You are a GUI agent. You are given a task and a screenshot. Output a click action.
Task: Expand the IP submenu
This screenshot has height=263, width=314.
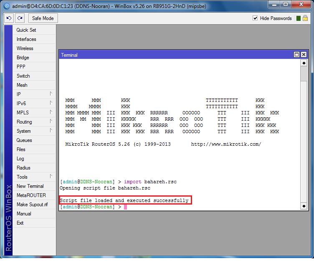coord(34,94)
